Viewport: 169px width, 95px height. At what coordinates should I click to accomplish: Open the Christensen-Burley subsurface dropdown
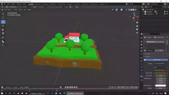pyautogui.click(x=159, y=70)
